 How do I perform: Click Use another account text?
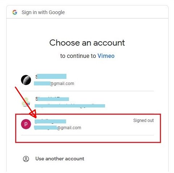[60, 159]
